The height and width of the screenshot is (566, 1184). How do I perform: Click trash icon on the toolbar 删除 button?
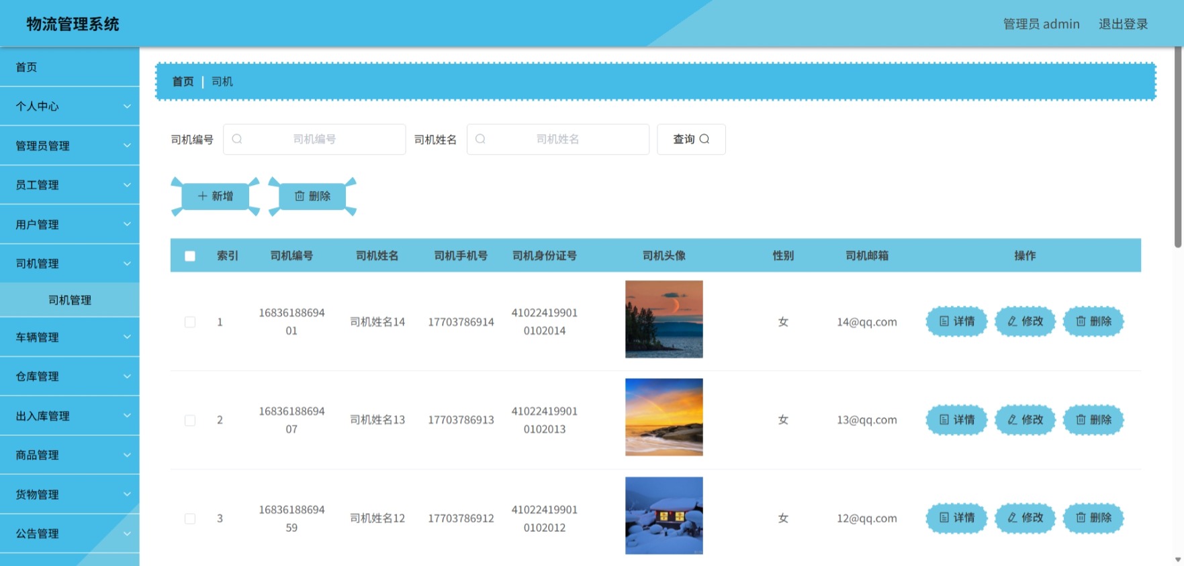click(300, 196)
